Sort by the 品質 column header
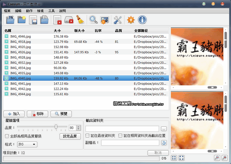Screen dimensions: 231x164 pos(124,31)
